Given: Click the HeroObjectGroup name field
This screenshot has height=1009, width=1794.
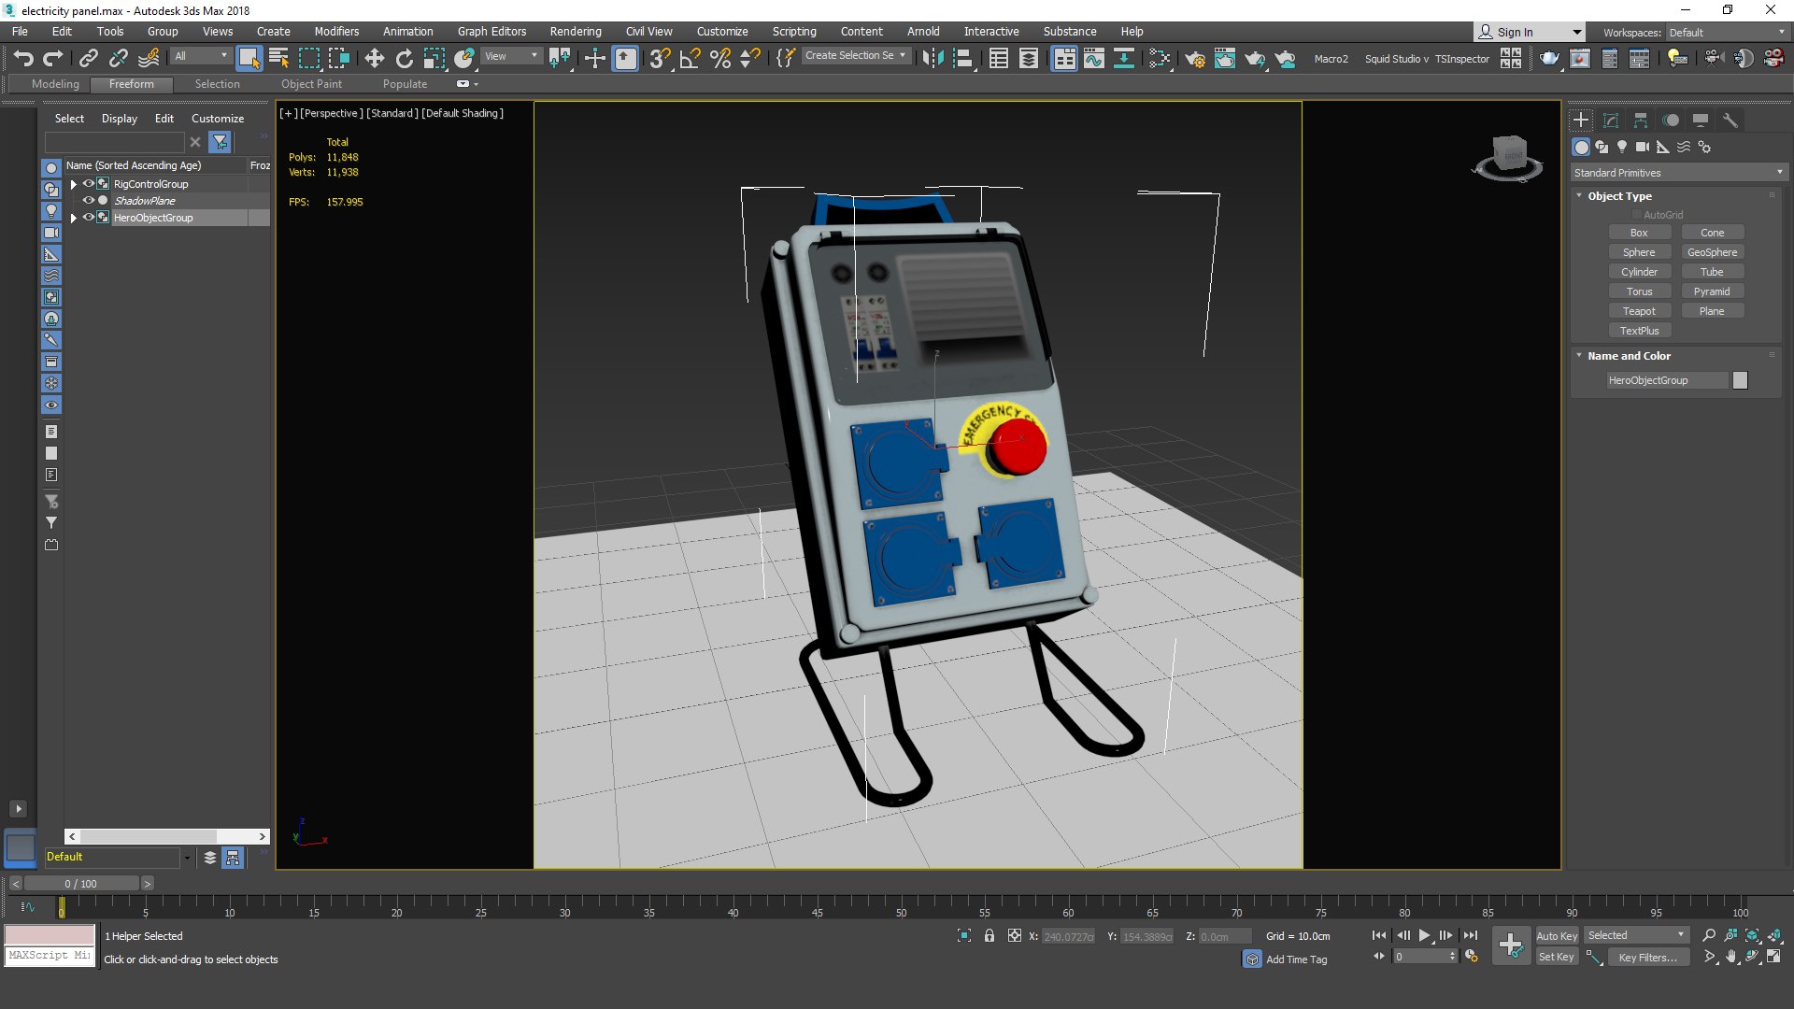Looking at the screenshot, I should tap(1668, 380).
